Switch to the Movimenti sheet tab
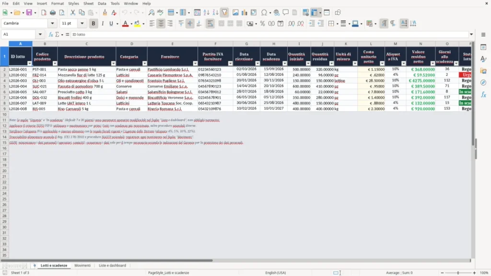Screen dimensions: 491x276 (82, 265)
